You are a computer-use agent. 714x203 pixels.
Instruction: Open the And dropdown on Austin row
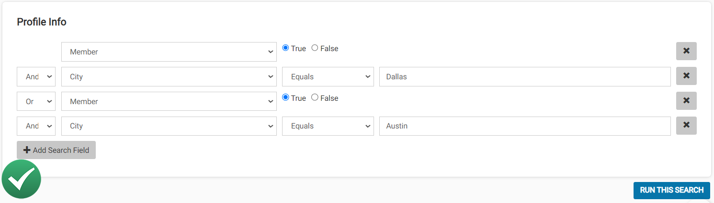pyautogui.click(x=36, y=126)
